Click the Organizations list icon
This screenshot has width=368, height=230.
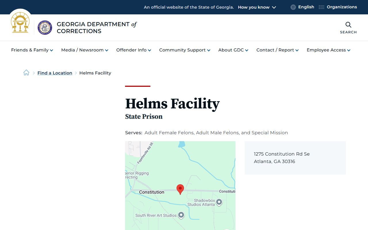pos(321,7)
